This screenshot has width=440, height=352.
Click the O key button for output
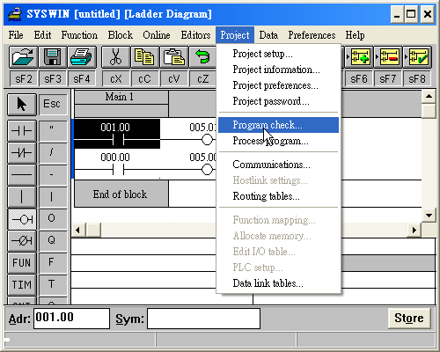click(52, 218)
